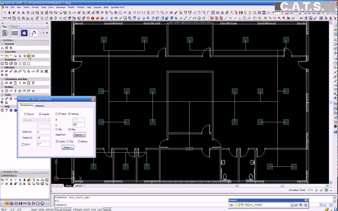Screen dimensions: 338x211
Task: Select the Round duct radio button
Action: (x=25, y=114)
